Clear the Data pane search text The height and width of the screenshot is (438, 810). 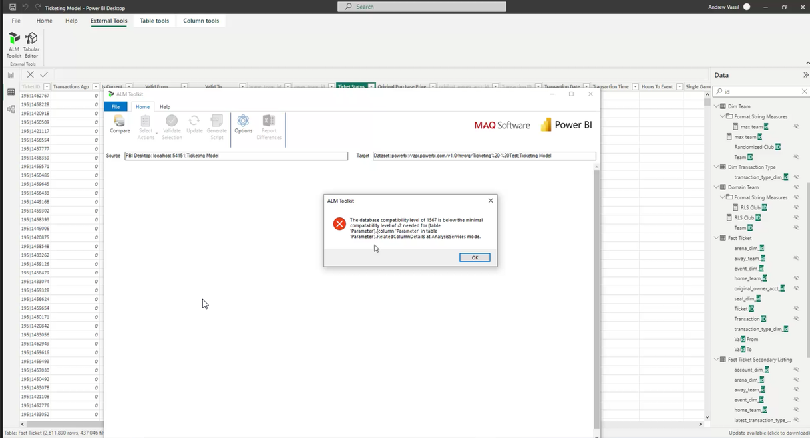804,92
